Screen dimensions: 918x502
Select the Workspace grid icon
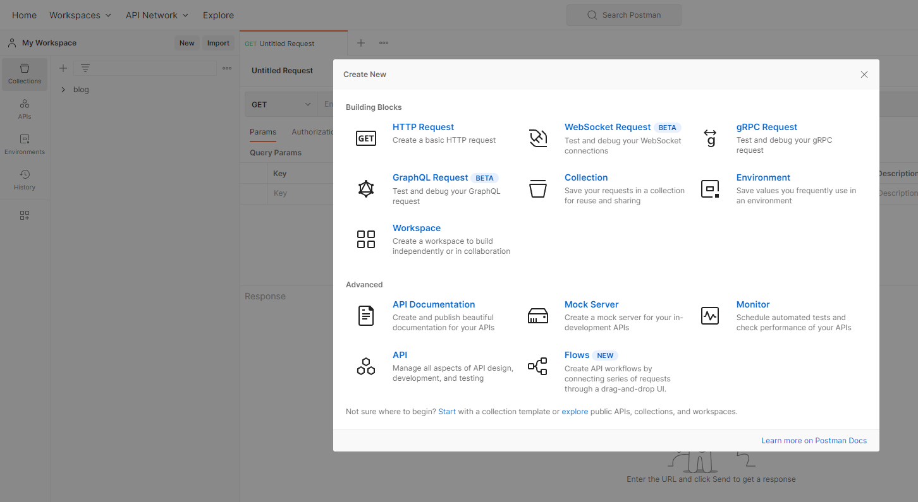point(366,239)
